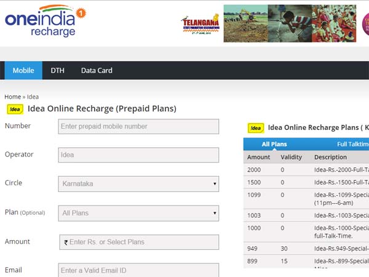Click the banner advertisement photo strip

tap(295, 23)
